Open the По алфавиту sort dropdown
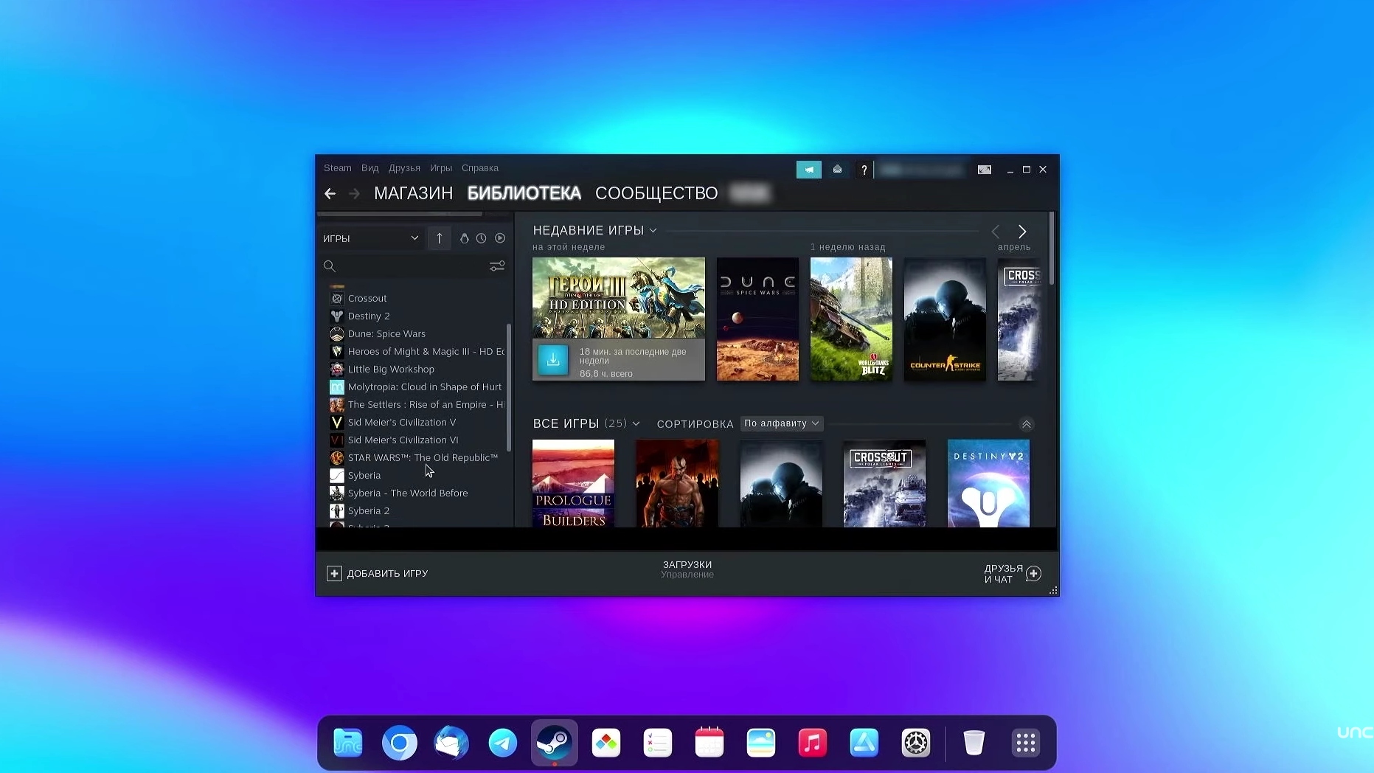This screenshot has width=1374, height=773. click(782, 423)
